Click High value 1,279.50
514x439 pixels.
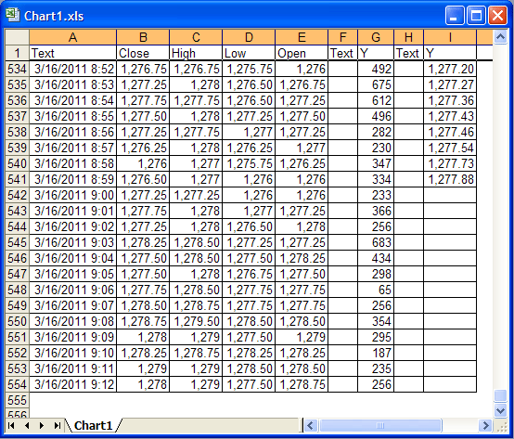point(196,321)
